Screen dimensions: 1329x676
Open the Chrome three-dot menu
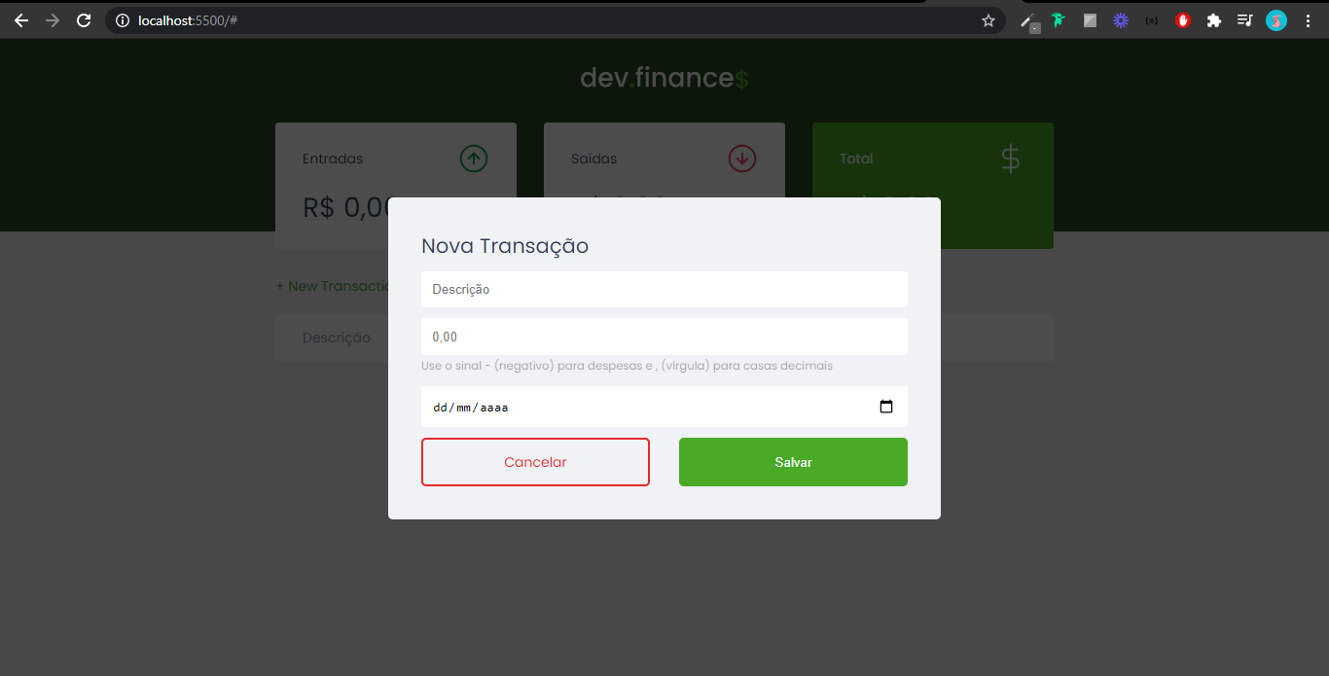(1308, 20)
